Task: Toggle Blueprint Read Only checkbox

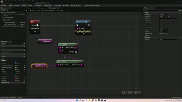Action: click(x=160, y=22)
